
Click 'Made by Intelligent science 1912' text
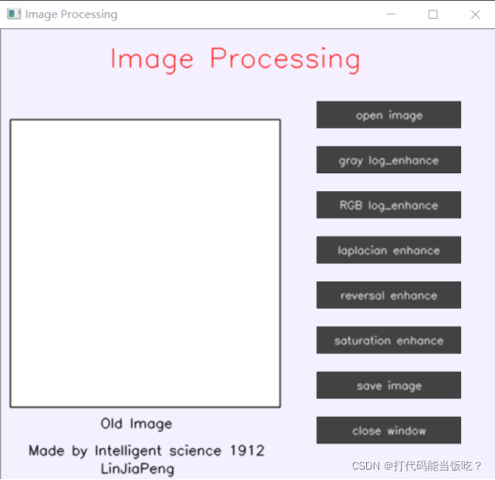(x=146, y=451)
